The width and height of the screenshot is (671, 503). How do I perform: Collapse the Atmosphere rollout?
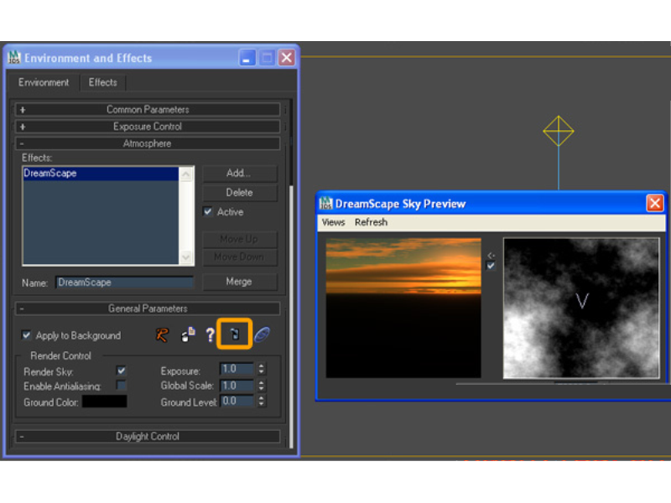tap(148, 143)
